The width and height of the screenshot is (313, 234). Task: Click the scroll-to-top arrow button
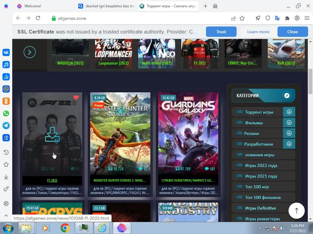coord(296,211)
